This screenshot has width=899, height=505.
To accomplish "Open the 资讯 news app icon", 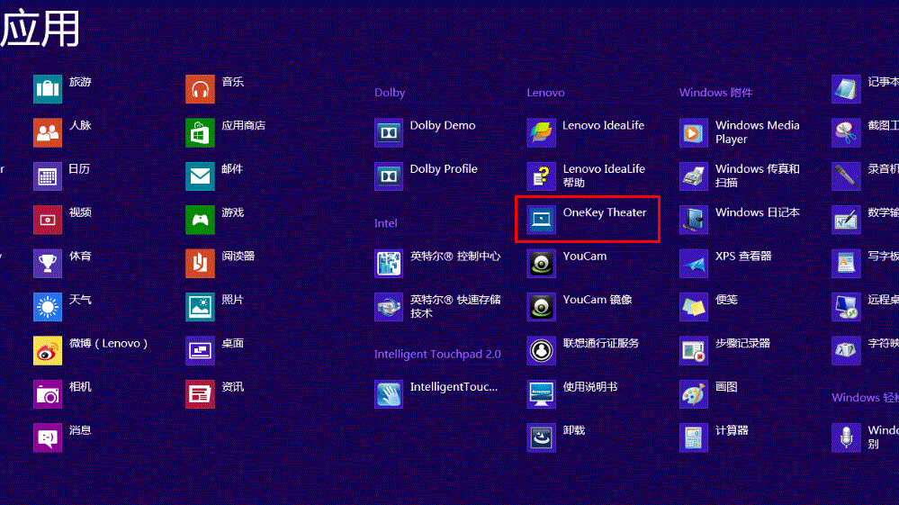I will tap(200, 393).
